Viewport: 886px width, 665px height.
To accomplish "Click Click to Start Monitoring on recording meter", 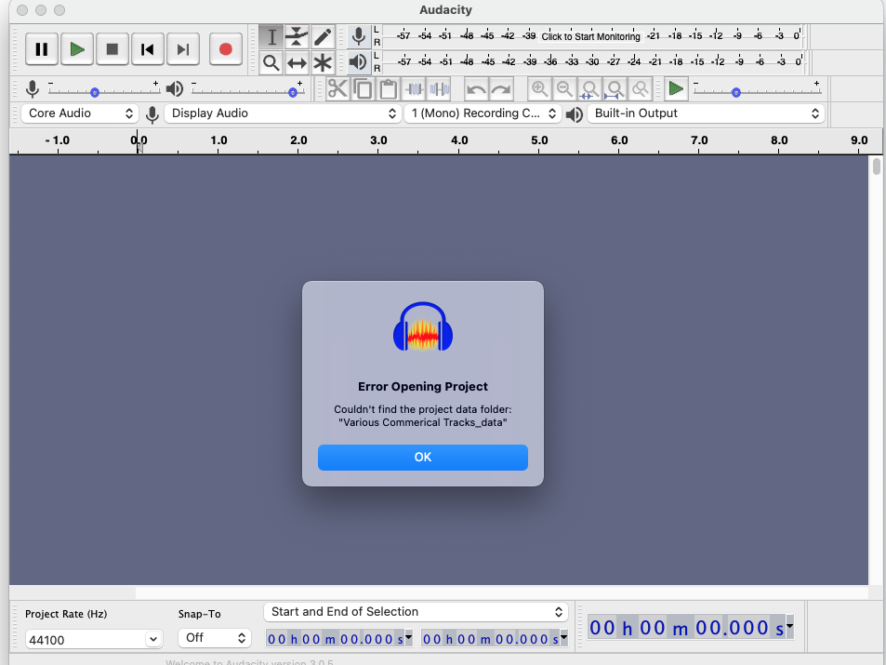I will [x=590, y=37].
